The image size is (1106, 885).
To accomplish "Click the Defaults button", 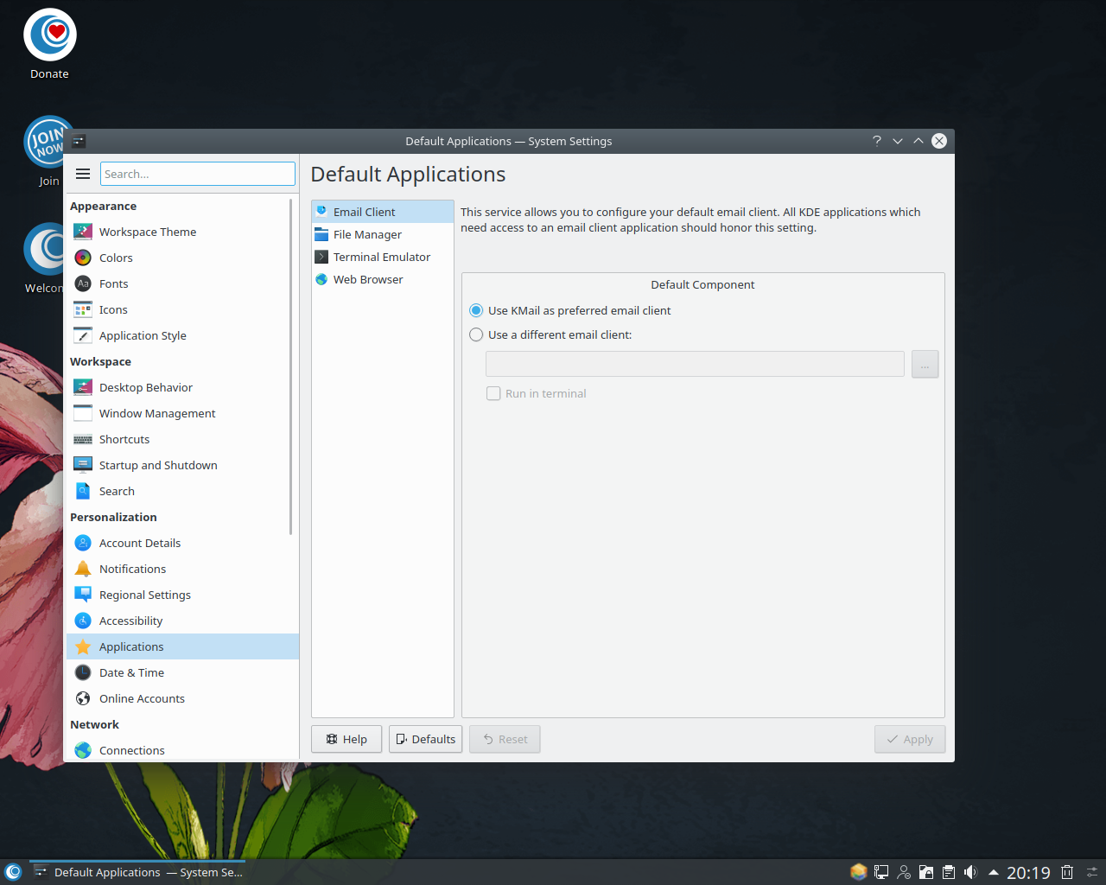I will (425, 739).
